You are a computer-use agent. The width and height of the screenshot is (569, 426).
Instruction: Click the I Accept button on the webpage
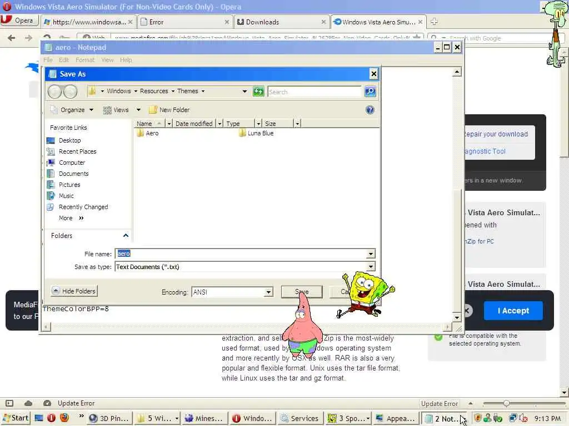513,311
